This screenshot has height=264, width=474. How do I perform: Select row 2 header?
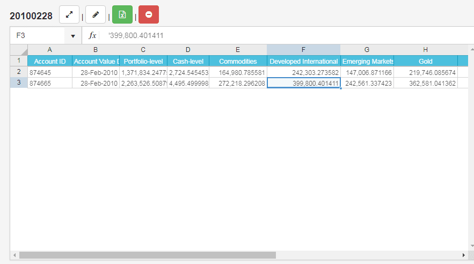click(x=19, y=72)
